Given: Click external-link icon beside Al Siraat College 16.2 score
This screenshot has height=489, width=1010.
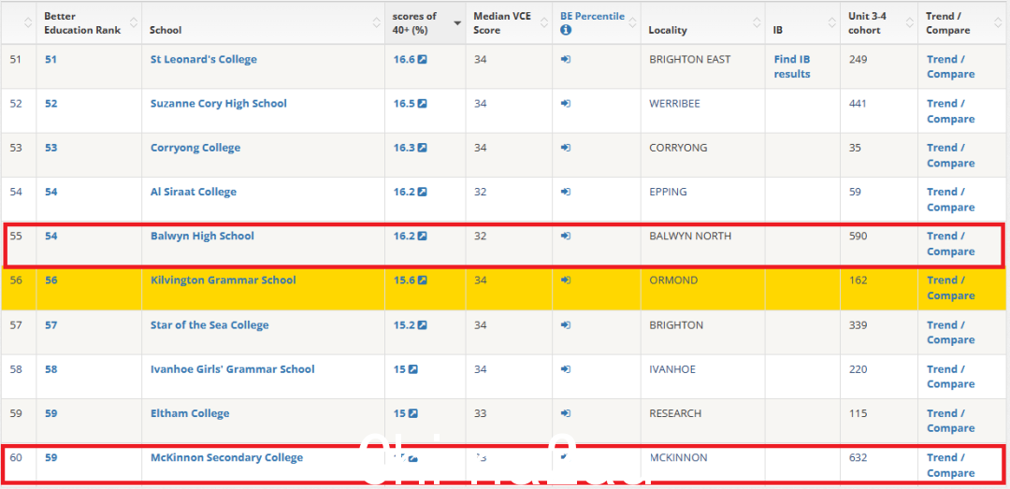Looking at the screenshot, I should click(x=422, y=192).
